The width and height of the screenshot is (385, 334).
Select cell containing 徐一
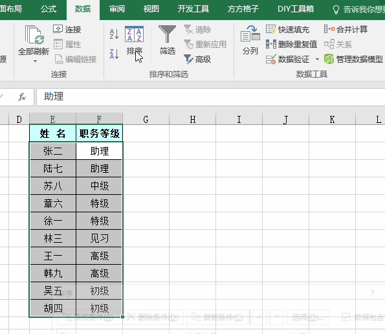coord(52,221)
